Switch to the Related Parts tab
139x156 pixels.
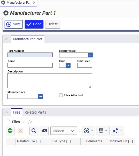click(x=35, y=112)
